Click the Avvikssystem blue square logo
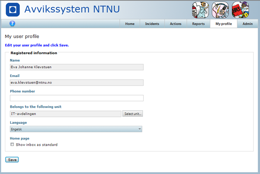This screenshot has width=260, height=174. point(13,9)
